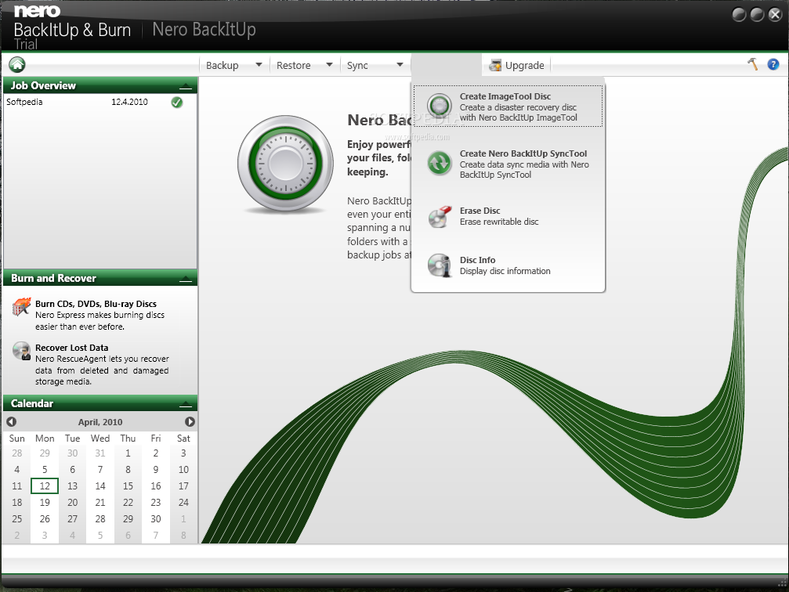Collapse the Burn and Recover panel
This screenshot has height=592, width=789.
(185, 279)
